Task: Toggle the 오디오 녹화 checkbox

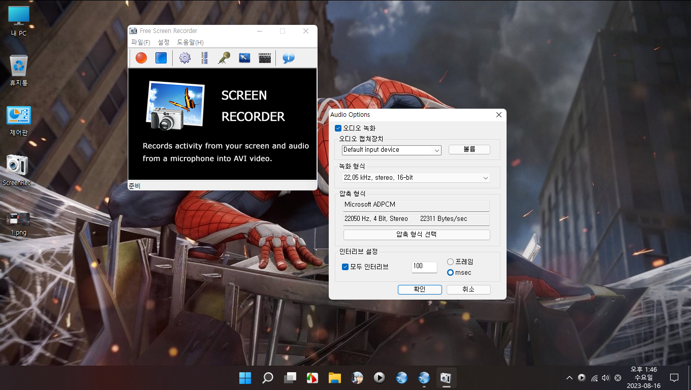Action: coord(338,128)
